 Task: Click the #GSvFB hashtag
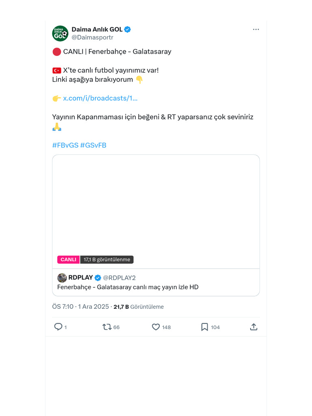coord(93,145)
